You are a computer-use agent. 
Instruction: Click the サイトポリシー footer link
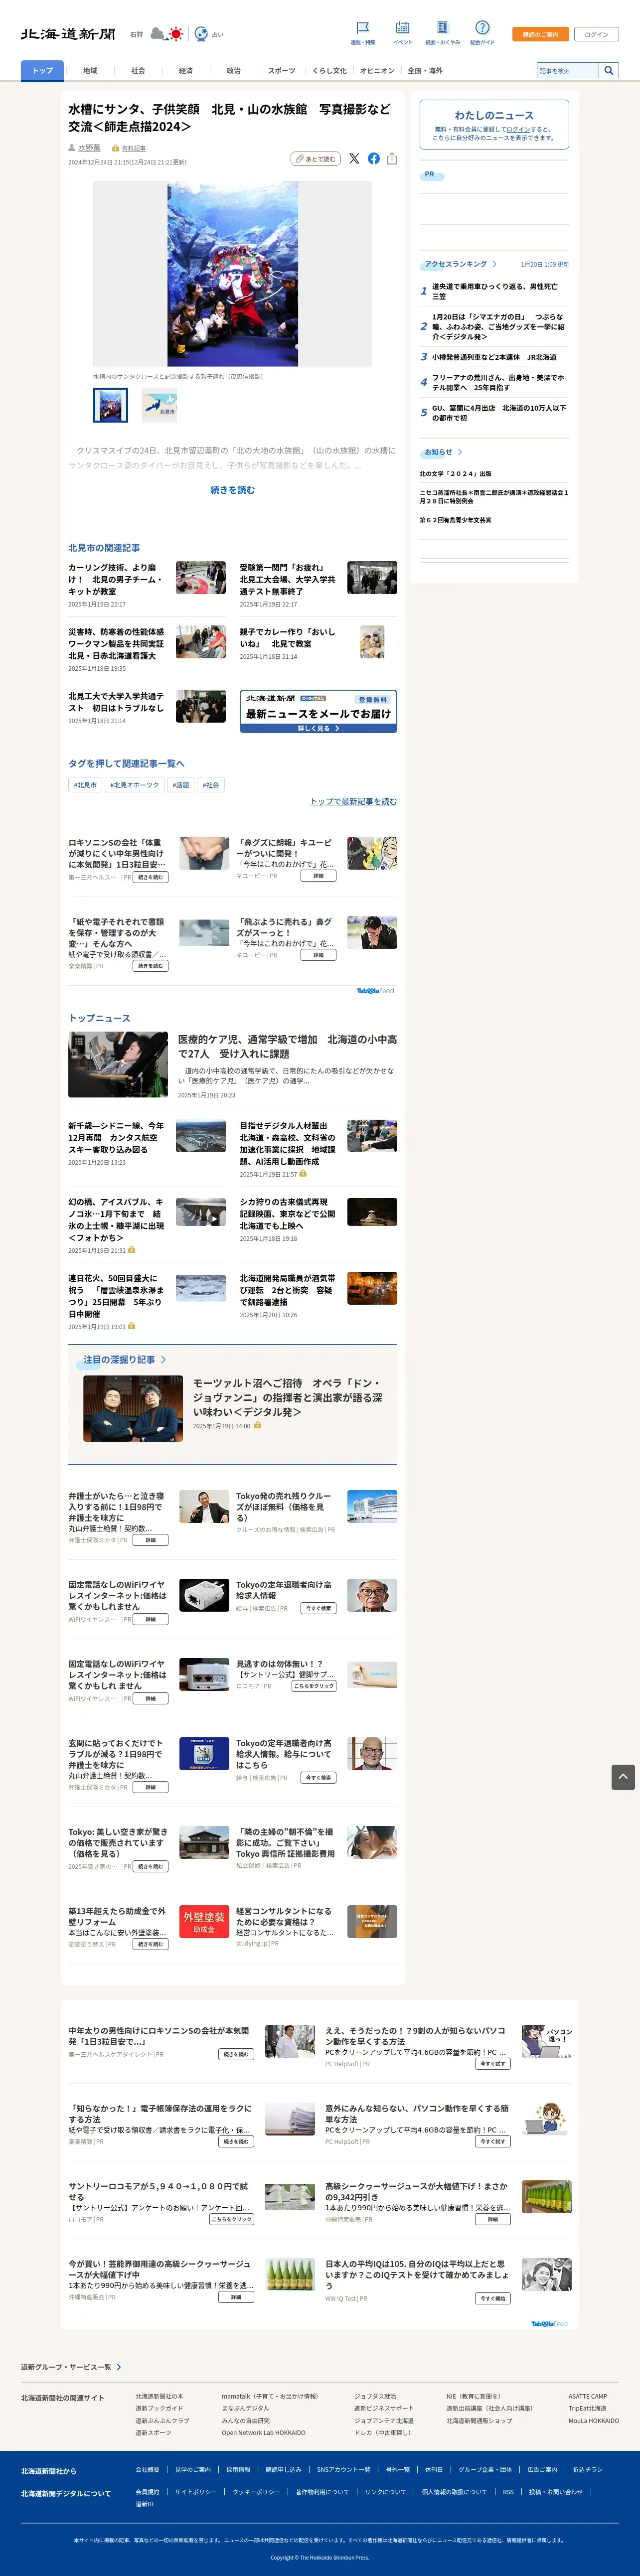(196, 2491)
